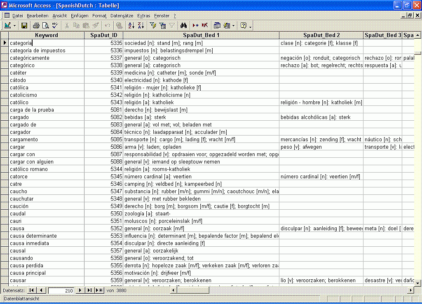Run the Spelling check icon

[55, 26]
